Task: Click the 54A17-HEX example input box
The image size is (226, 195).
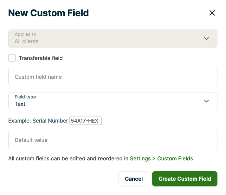Action: 85,121
